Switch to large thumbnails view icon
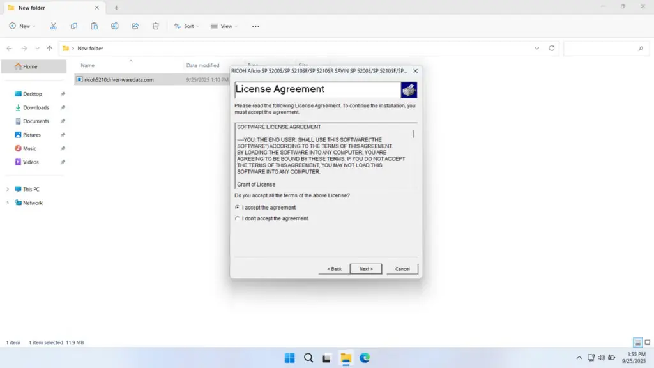The width and height of the screenshot is (654, 368). (648, 342)
